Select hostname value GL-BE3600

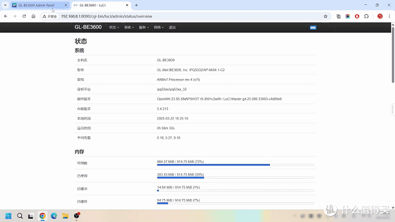tap(166, 60)
